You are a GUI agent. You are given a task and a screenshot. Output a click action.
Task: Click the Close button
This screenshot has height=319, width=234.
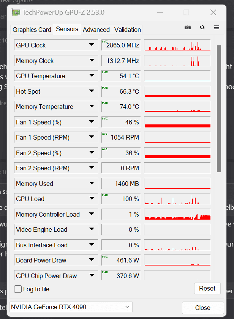point(203,308)
